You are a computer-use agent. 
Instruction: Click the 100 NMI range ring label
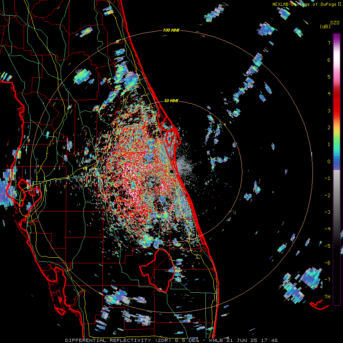click(x=171, y=30)
